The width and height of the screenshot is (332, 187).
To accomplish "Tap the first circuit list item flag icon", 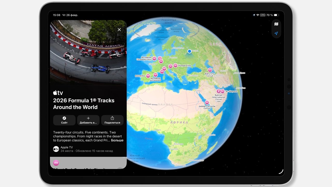I will [x=56, y=163].
